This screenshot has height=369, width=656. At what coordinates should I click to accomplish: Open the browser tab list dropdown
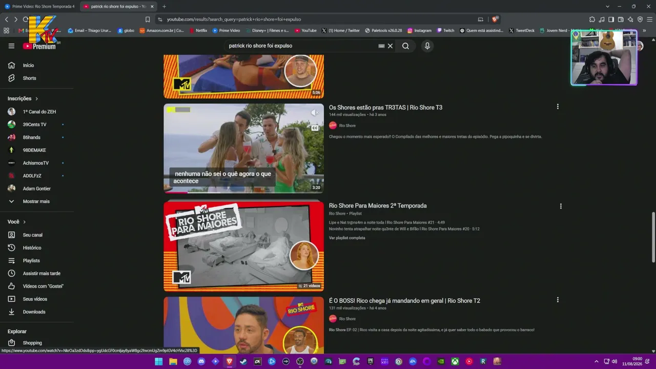click(x=607, y=6)
